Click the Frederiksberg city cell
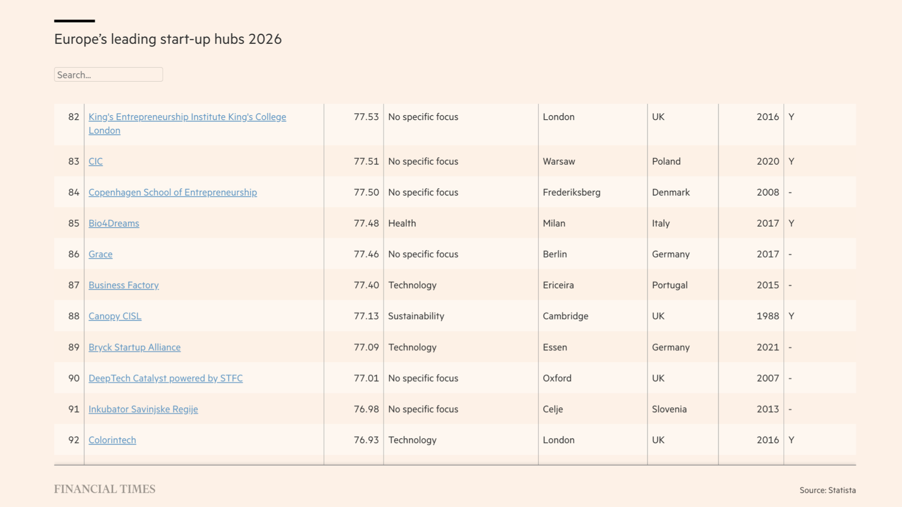Screen dimensions: 902x507 (x=571, y=192)
